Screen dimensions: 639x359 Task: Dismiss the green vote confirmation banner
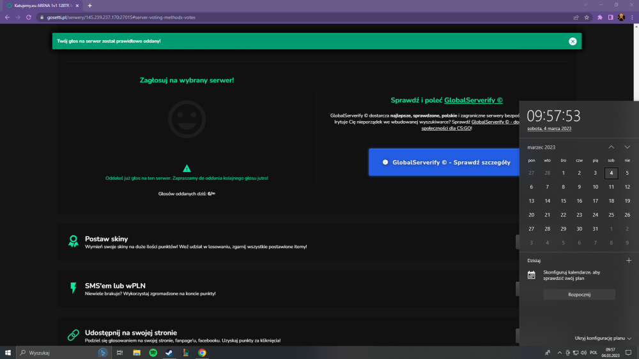coord(573,41)
